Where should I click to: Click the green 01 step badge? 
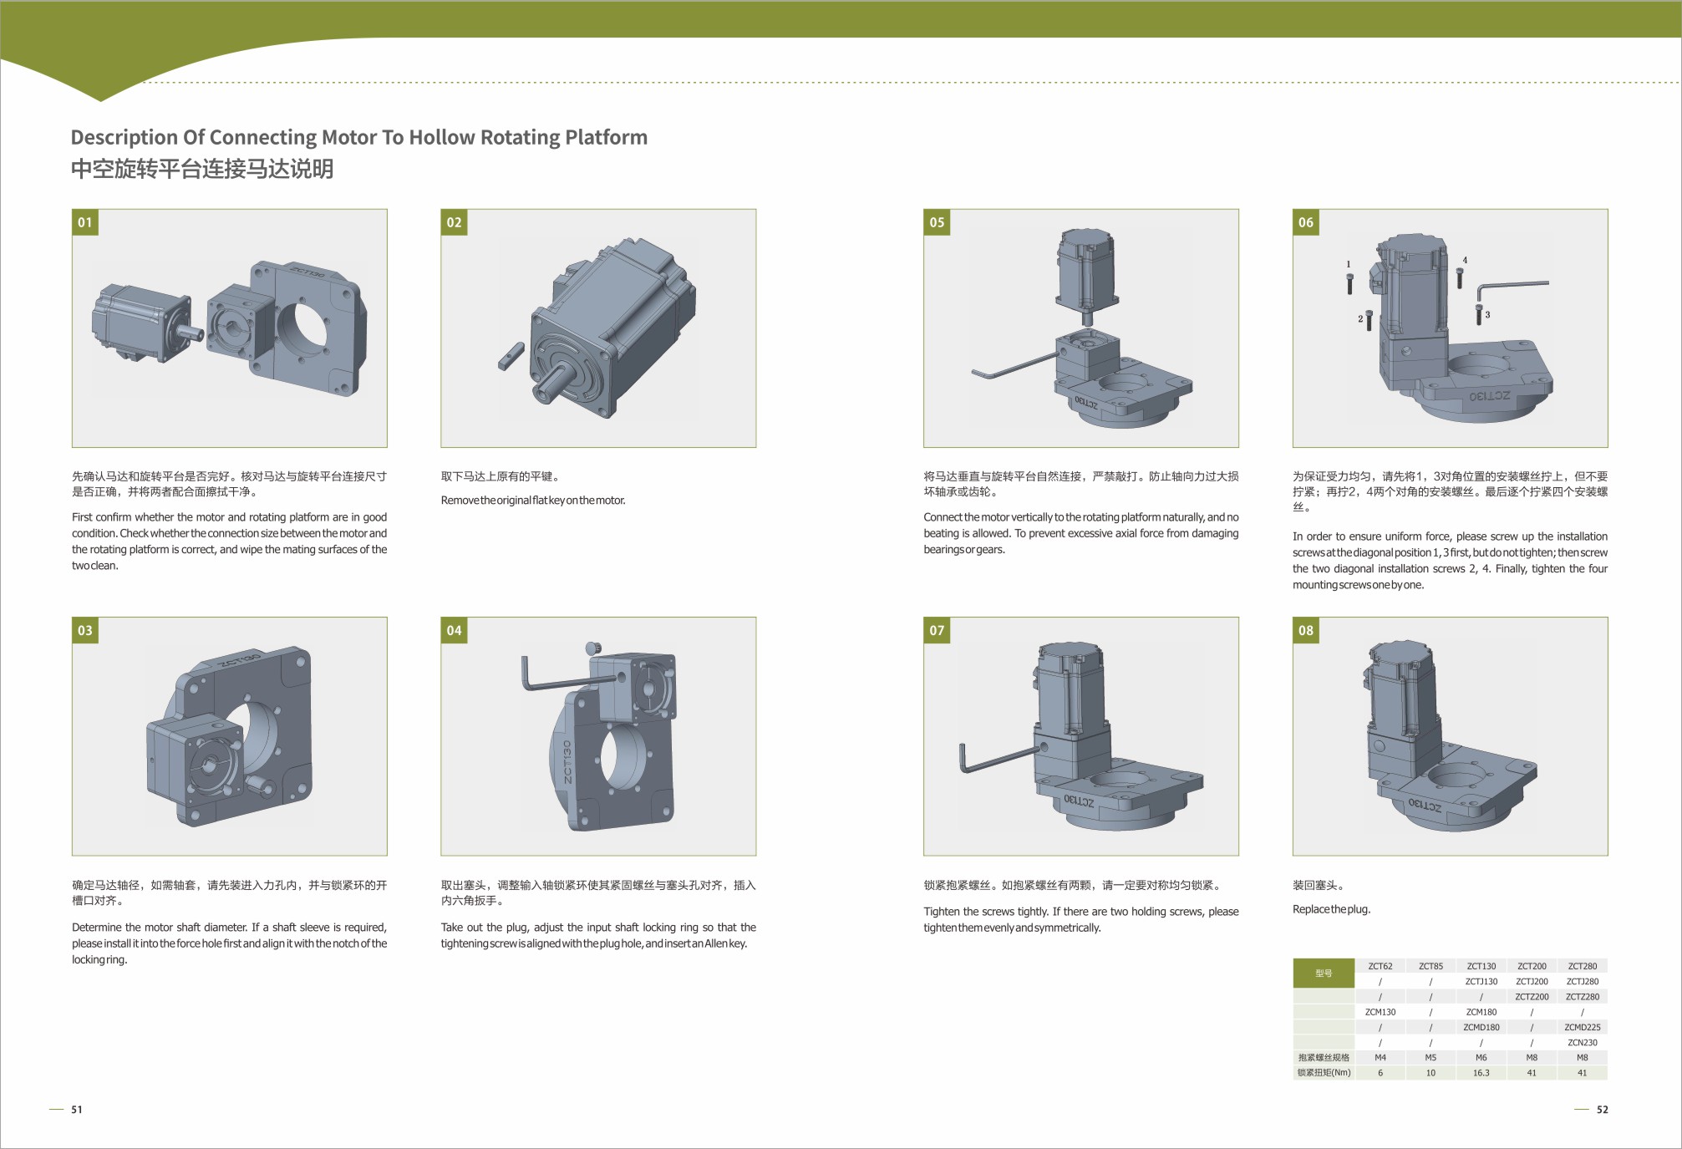click(x=85, y=222)
